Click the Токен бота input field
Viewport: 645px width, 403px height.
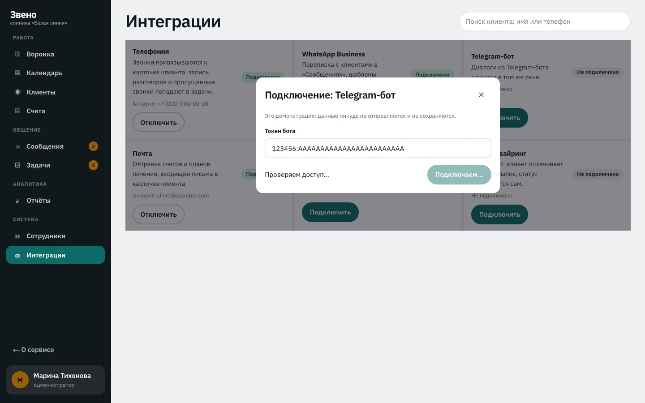click(378, 148)
